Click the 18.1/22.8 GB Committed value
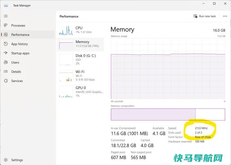231x165 pixels. click(x=124, y=145)
